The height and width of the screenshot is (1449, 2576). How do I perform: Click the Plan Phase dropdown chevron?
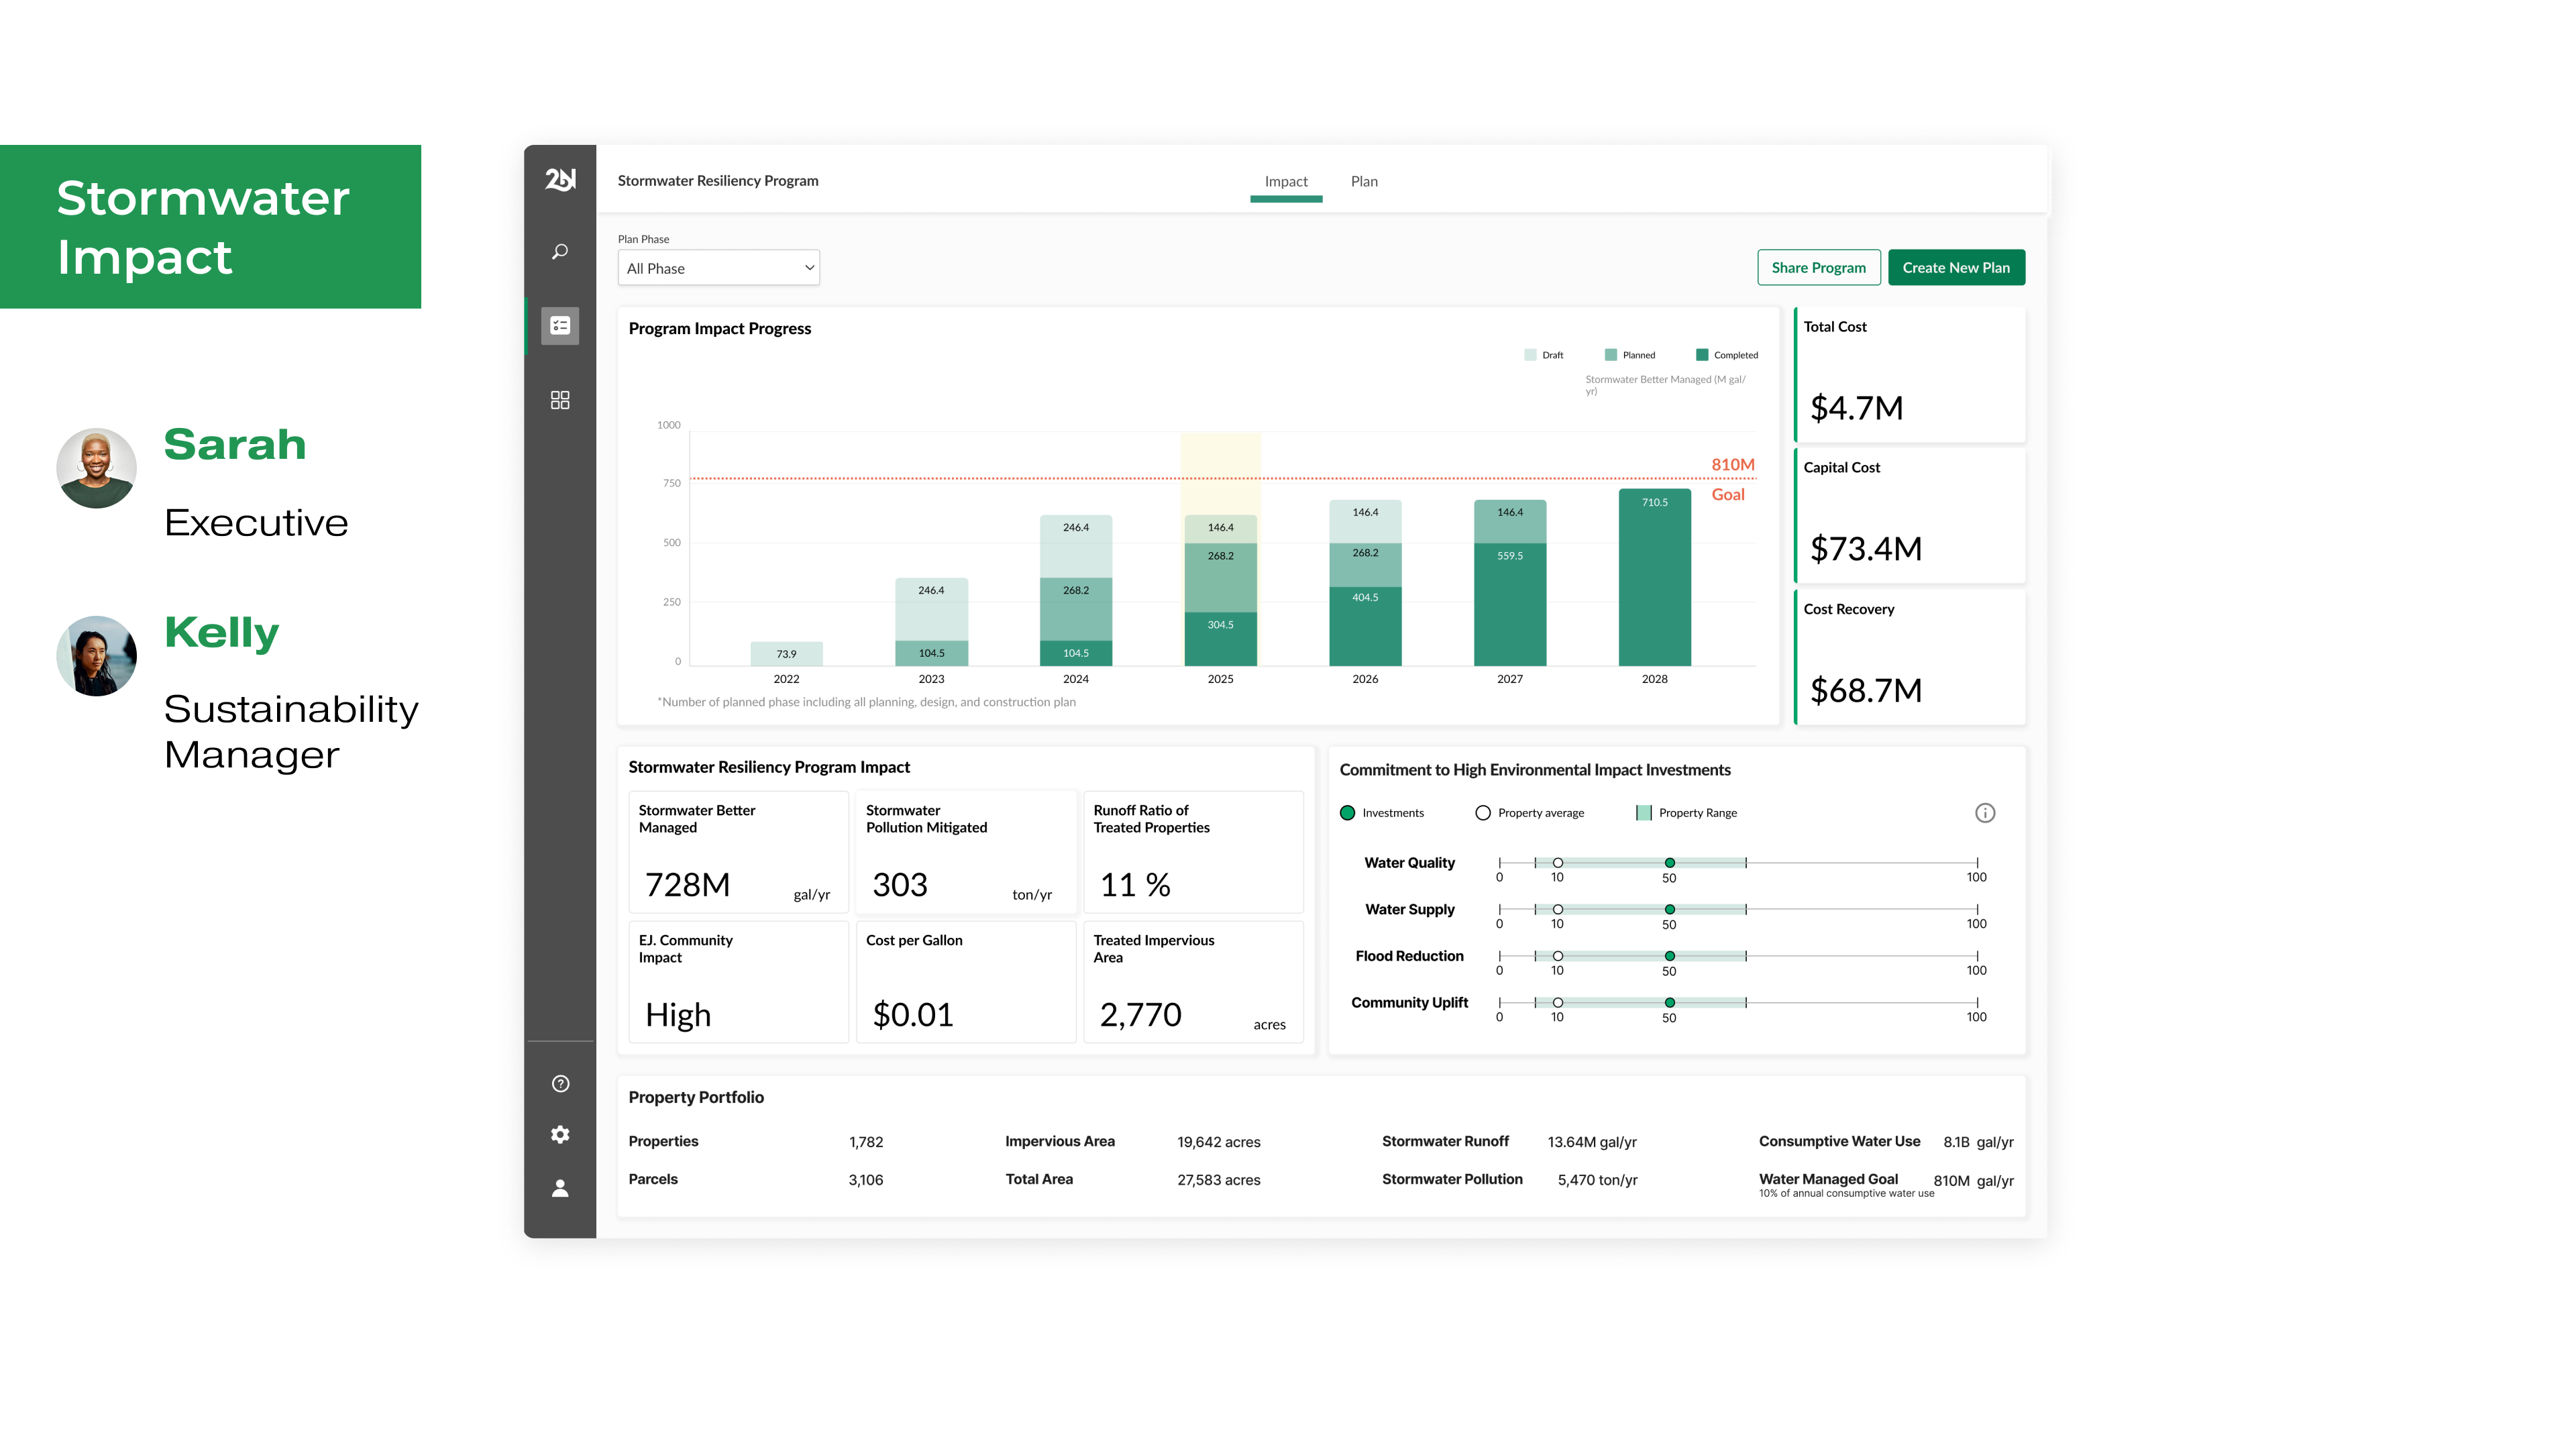809,268
